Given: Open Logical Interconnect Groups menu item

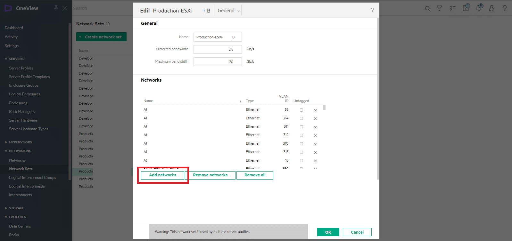Looking at the screenshot, I should pyautogui.click(x=32, y=178).
